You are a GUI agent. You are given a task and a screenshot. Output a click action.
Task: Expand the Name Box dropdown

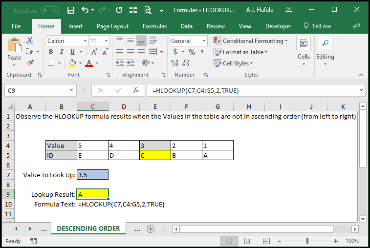click(x=71, y=90)
